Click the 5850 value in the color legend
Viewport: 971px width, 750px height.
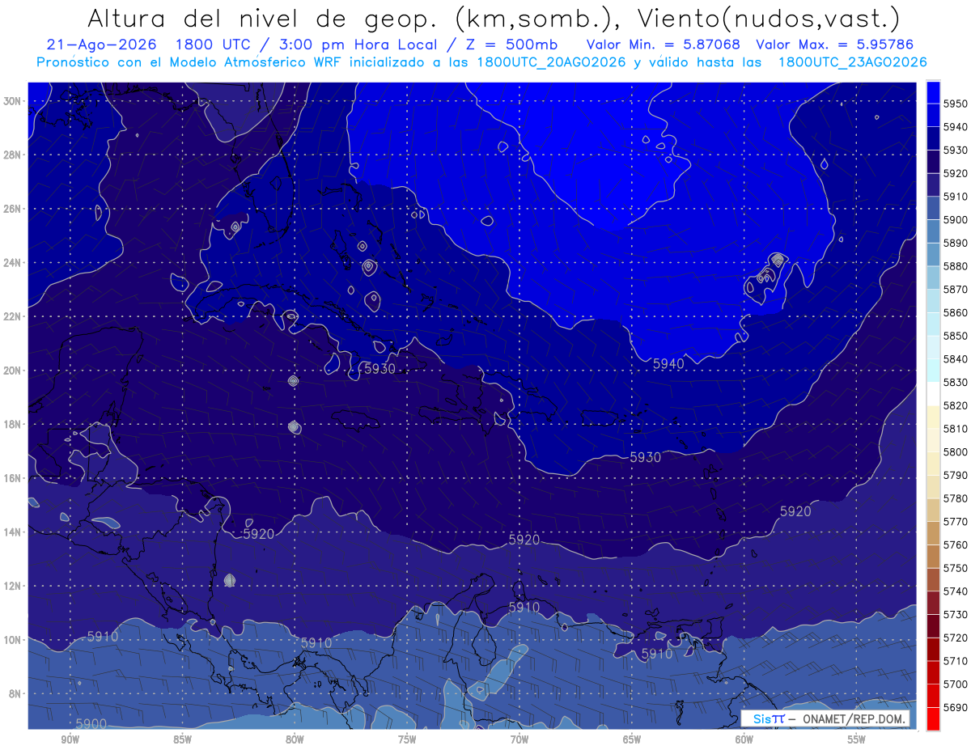tap(955, 336)
